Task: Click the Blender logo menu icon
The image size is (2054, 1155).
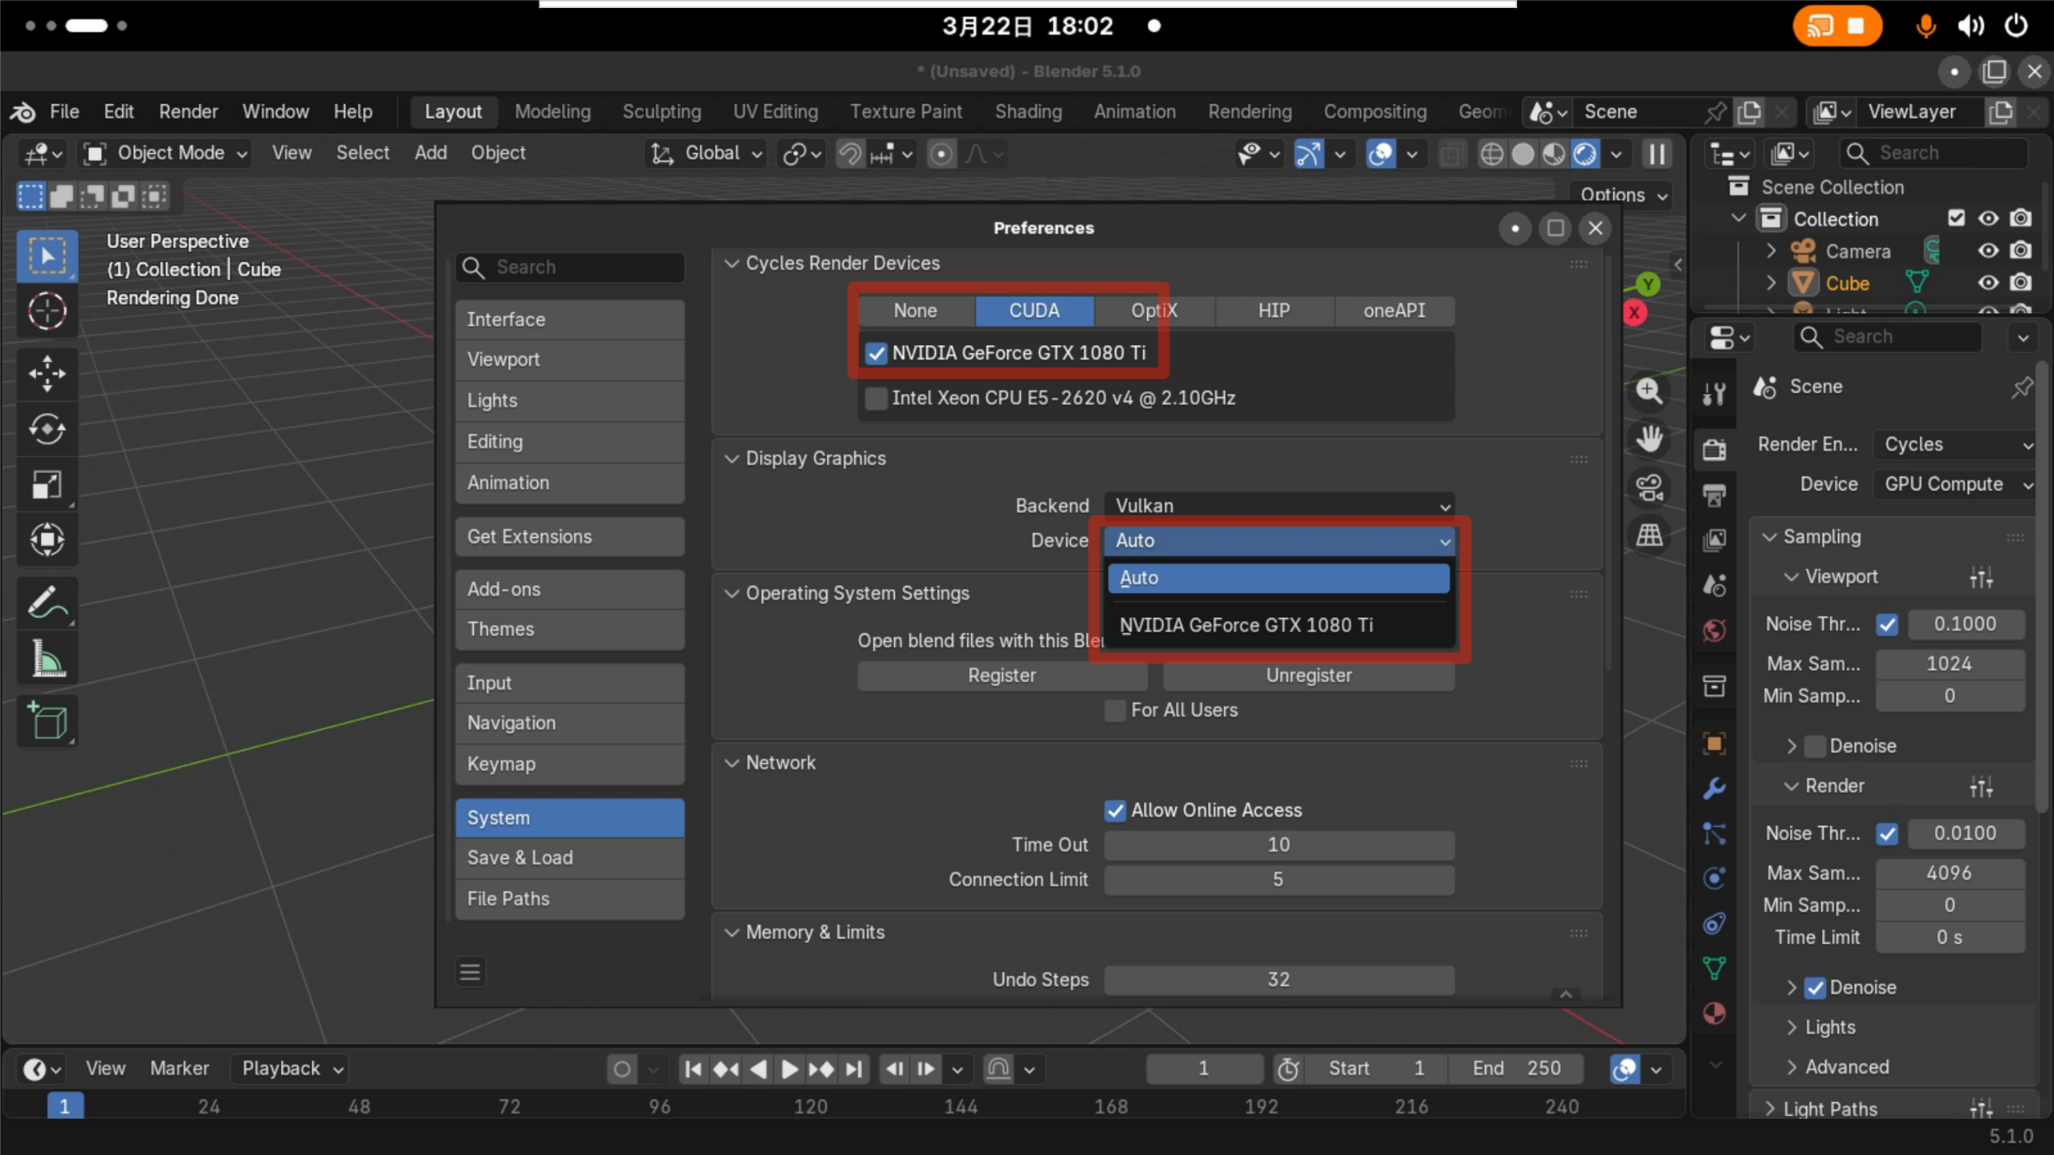Action: 22,112
